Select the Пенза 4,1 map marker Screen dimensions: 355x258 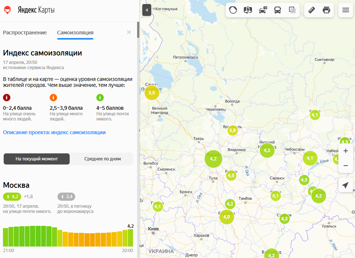(x=276, y=196)
